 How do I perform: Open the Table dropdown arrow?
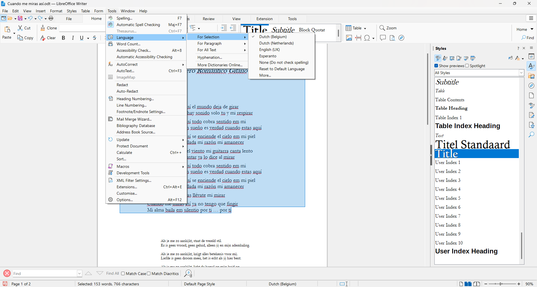(x=365, y=28)
